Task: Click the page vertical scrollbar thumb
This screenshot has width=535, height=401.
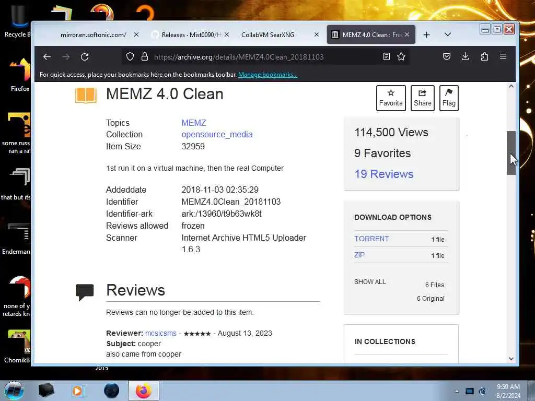Action: pos(511,153)
